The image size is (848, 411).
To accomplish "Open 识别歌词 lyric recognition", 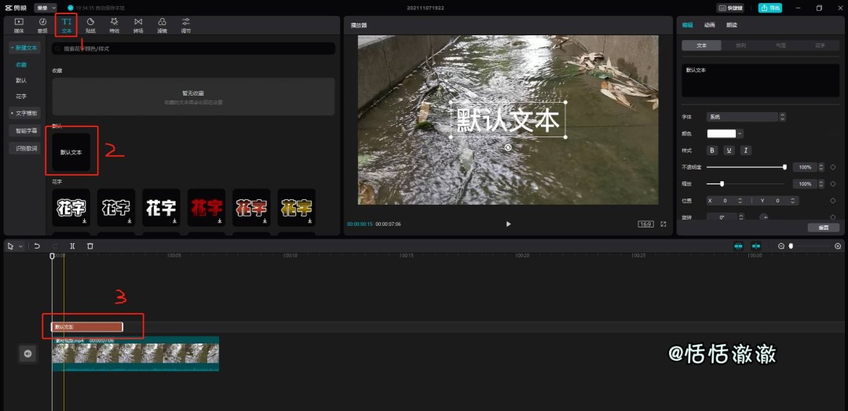I will [24, 148].
